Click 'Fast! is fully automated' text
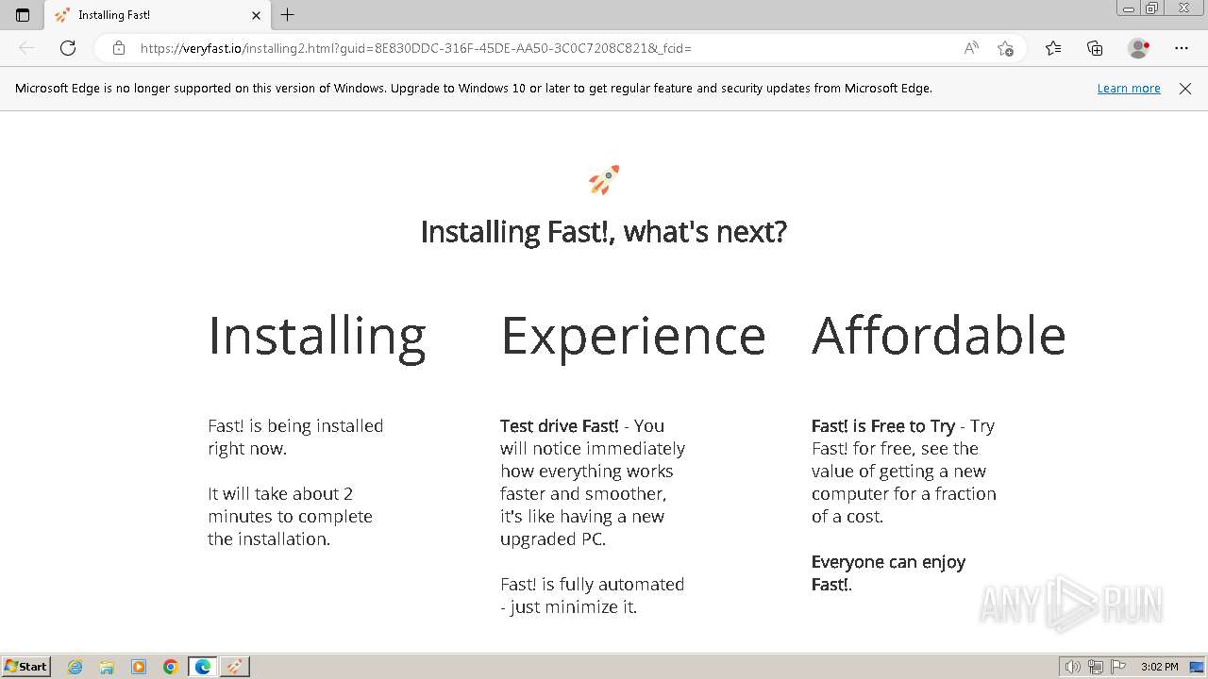The width and height of the screenshot is (1208, 679). click(593, 585)
